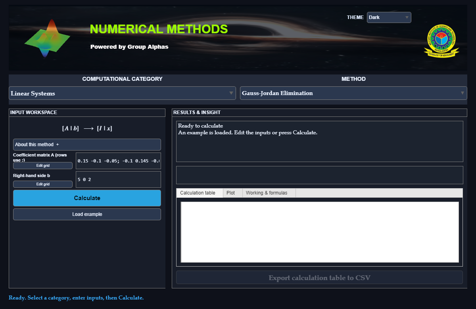Click Edit grid for Right-hand side b
Screen dimensions: 476x309
(43, 184)
